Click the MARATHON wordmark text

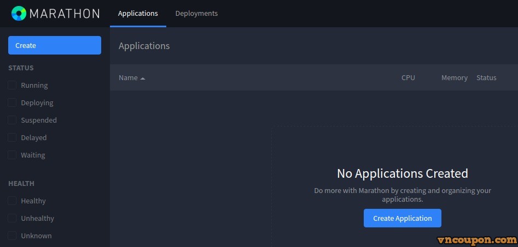[65, 14]
